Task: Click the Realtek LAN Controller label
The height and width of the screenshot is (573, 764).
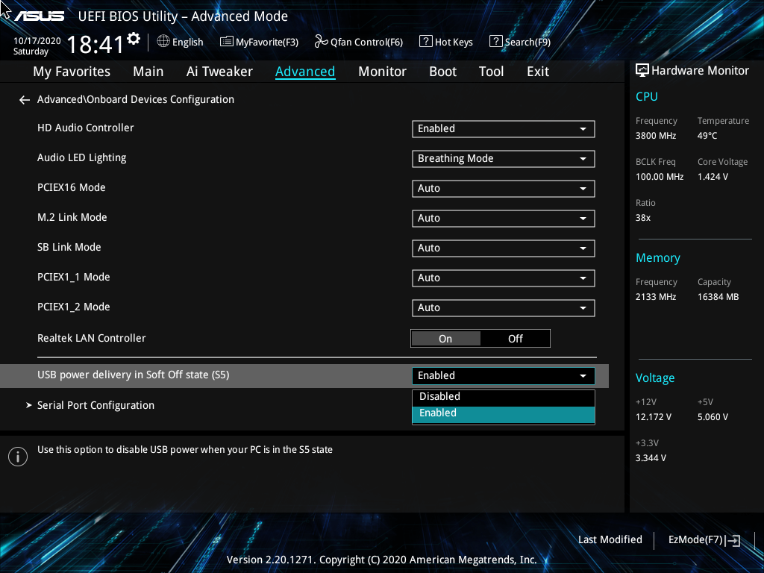Action: click(x=92, y=338)
